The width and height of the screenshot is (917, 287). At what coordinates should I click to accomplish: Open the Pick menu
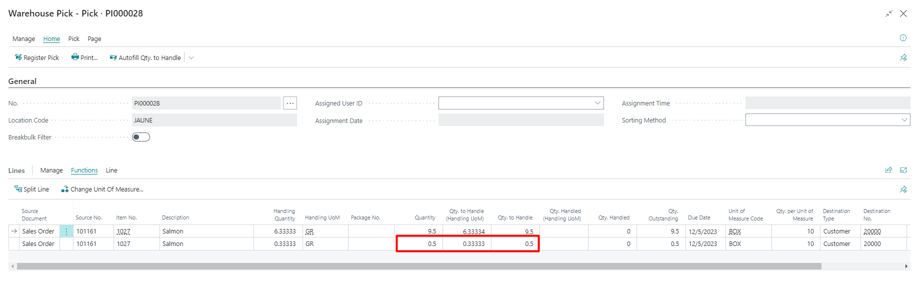point(74,38)
